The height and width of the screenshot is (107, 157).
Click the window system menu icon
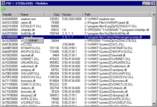pos(3,3)
